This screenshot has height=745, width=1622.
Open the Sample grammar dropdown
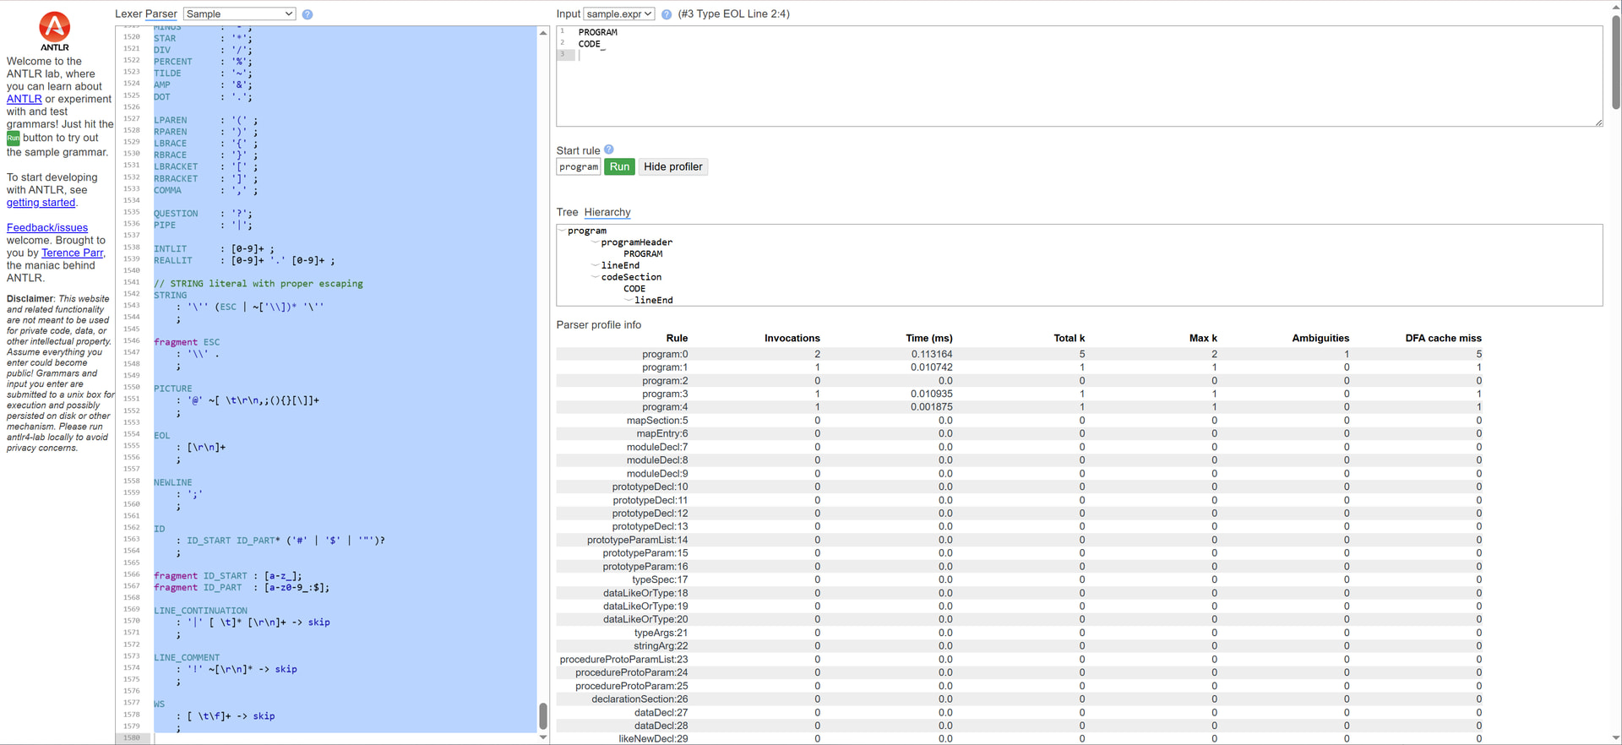[240, 14]
